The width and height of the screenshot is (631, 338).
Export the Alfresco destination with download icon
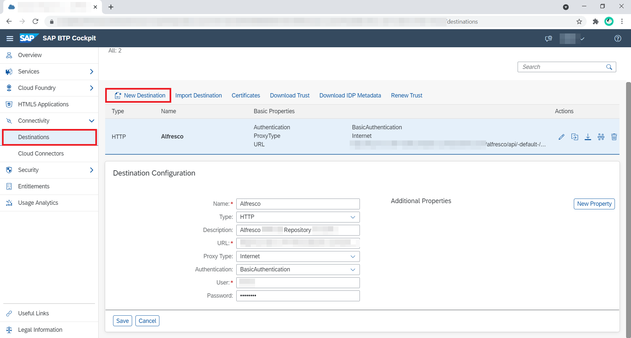click(588, 137)
